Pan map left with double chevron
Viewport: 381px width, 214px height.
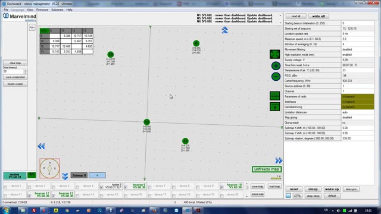coord(41,146)
